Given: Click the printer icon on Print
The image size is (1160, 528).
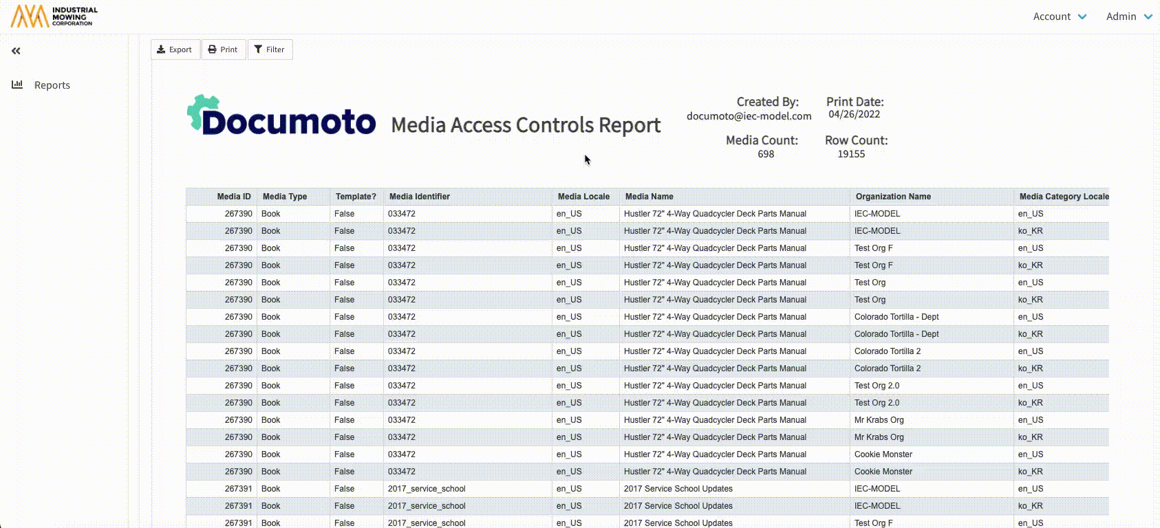Looking at the screenshot, I should (x=212, y=49).
